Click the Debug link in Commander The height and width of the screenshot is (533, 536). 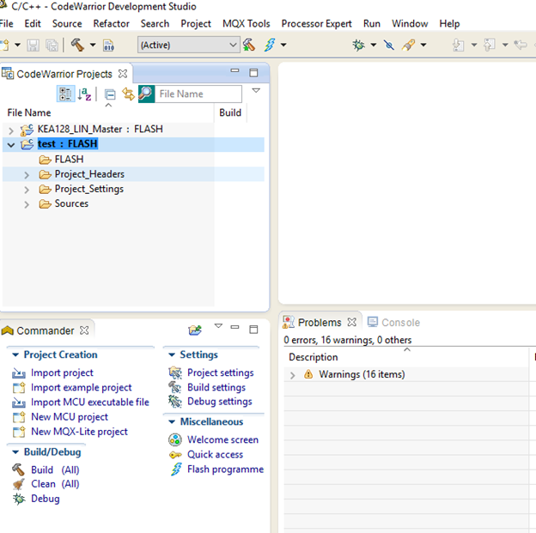46,499
